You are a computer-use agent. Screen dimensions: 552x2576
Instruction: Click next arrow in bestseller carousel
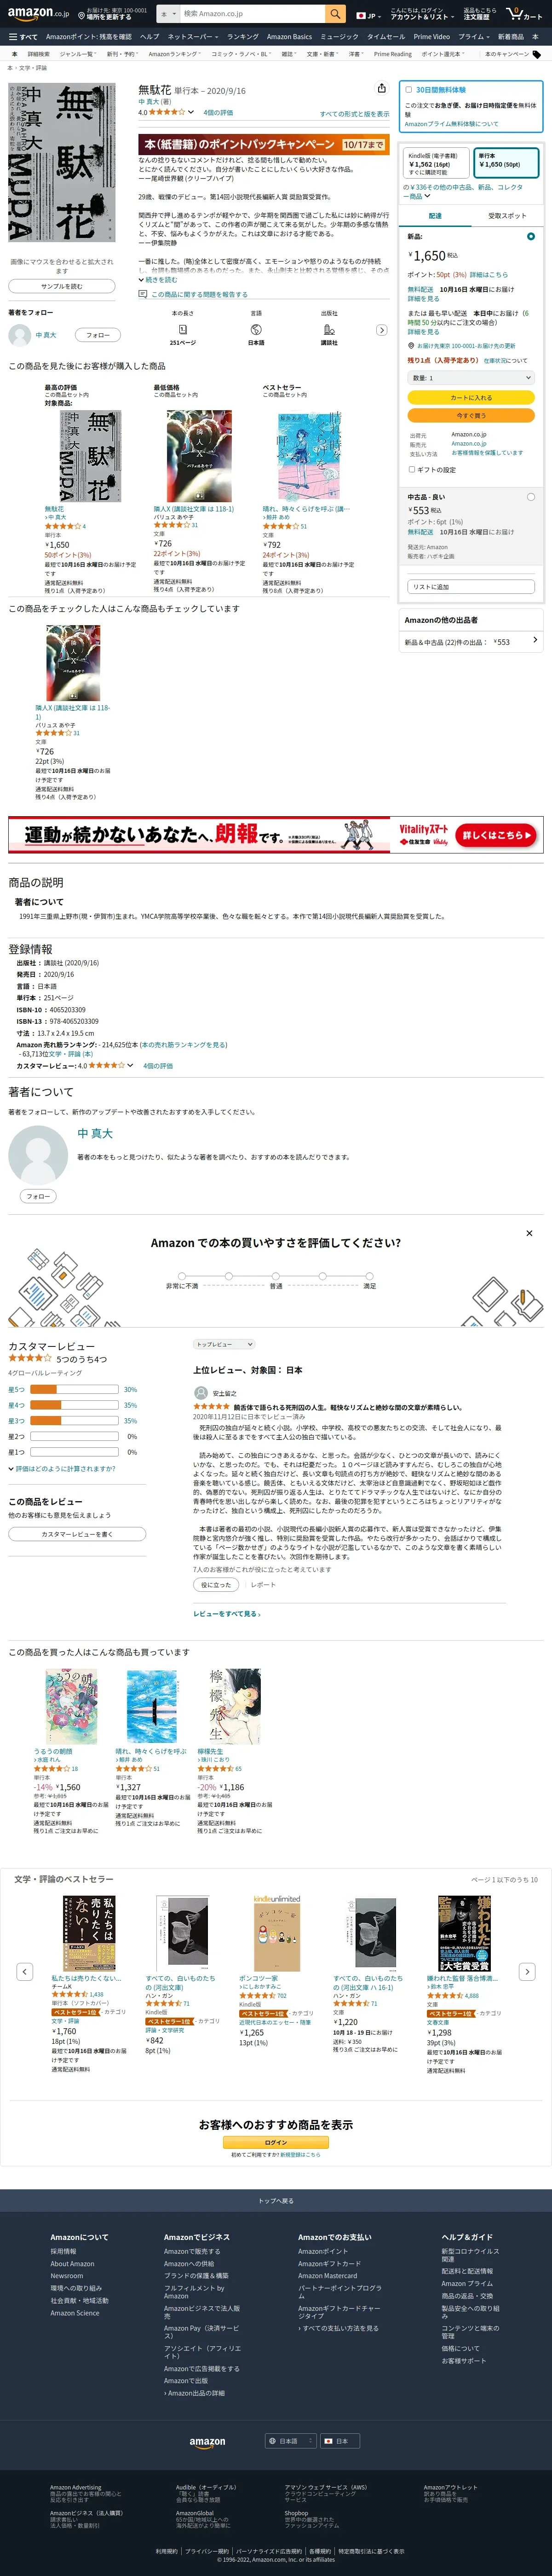[x=527, y=1971]
